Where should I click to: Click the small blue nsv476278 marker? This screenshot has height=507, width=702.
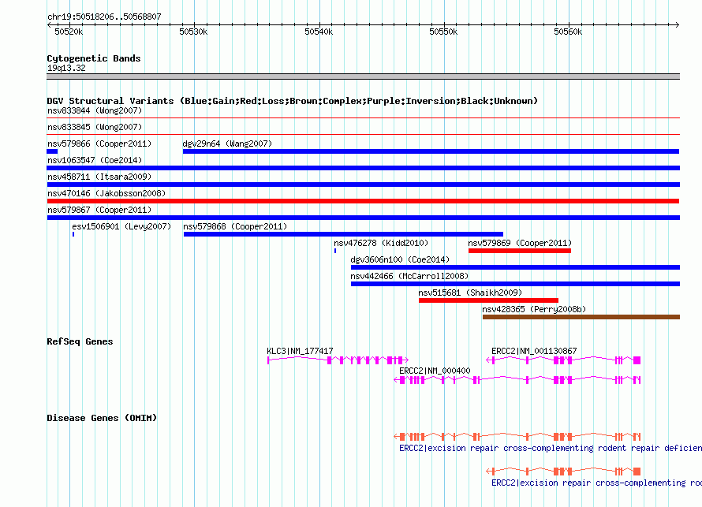point(335,251)
